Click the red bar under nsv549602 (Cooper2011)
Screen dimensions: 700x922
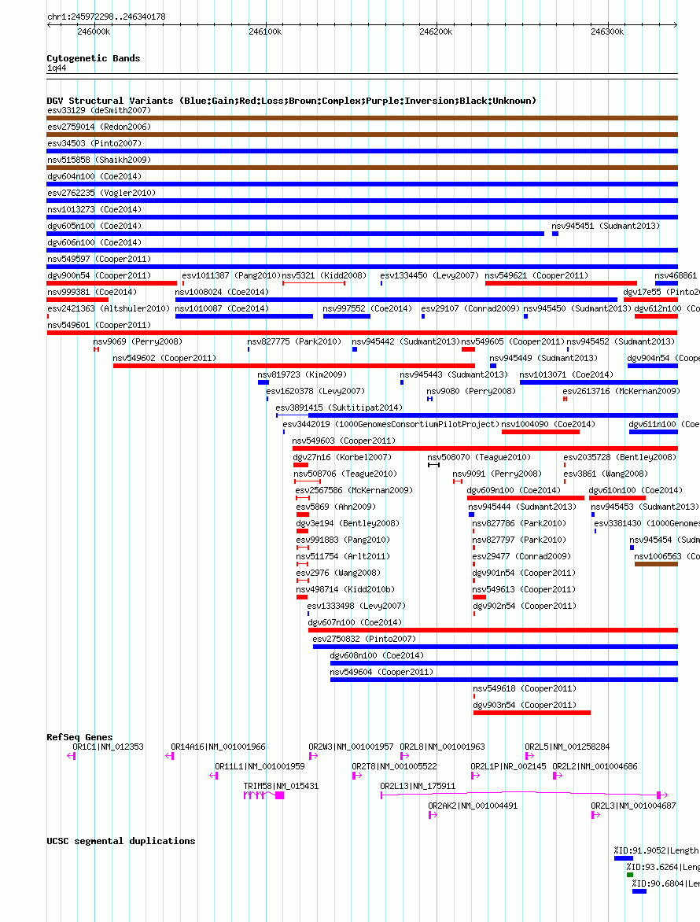294,366
